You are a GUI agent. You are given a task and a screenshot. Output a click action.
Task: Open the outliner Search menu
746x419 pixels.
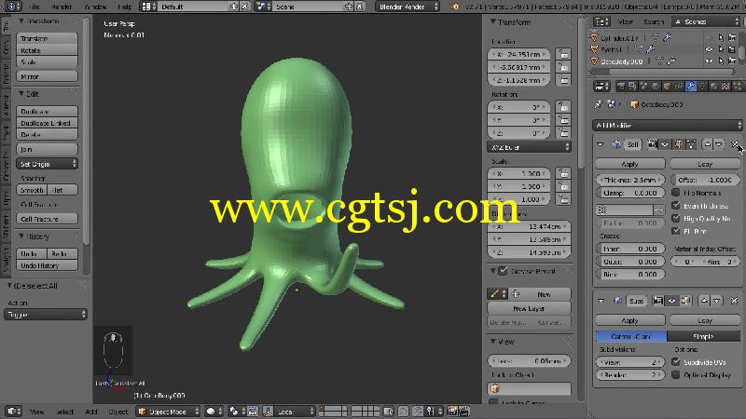[x=654, y=21]
